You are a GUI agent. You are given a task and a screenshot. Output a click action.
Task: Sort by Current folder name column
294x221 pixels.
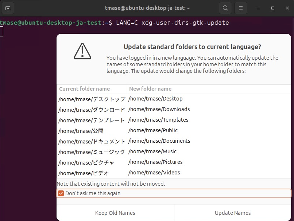(x=84, y=89)
